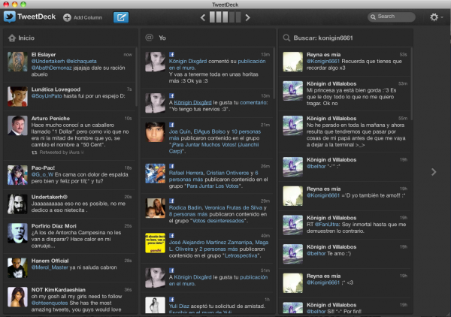Screen dimensions: 451x317
Task: Click Facebook icon on Joa Quin group post
Action: [x=171, y=125]
